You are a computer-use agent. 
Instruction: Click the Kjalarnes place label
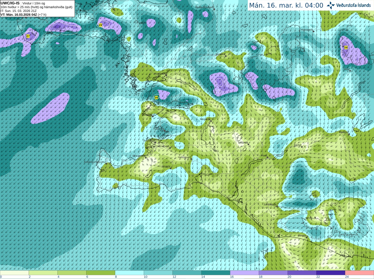[x=159, y=128]
